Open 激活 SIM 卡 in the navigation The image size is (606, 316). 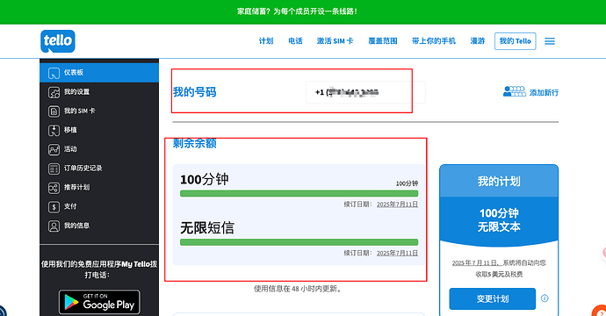pos(335,41)
